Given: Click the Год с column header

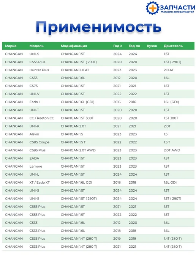Looking at the screenshot, I should click(118, 46).
